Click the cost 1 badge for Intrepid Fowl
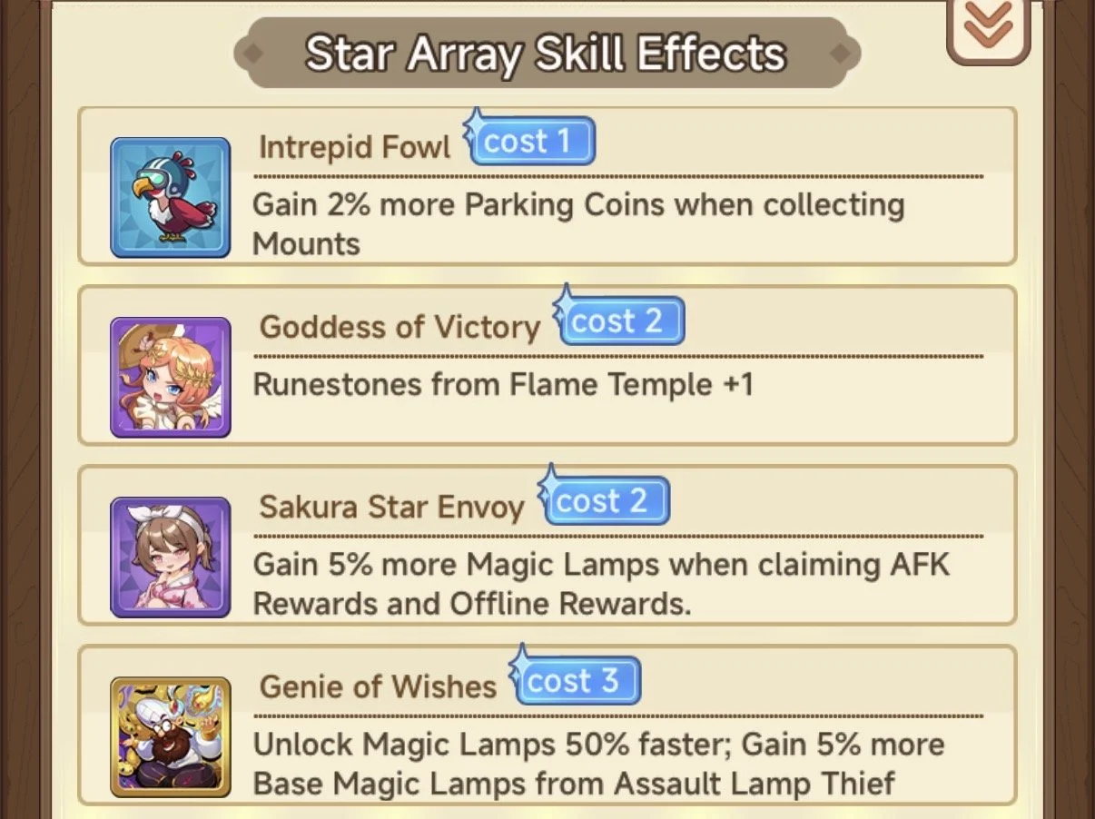Image resolution: width=1095 pixels, height=819 pixels. point(529,141)
